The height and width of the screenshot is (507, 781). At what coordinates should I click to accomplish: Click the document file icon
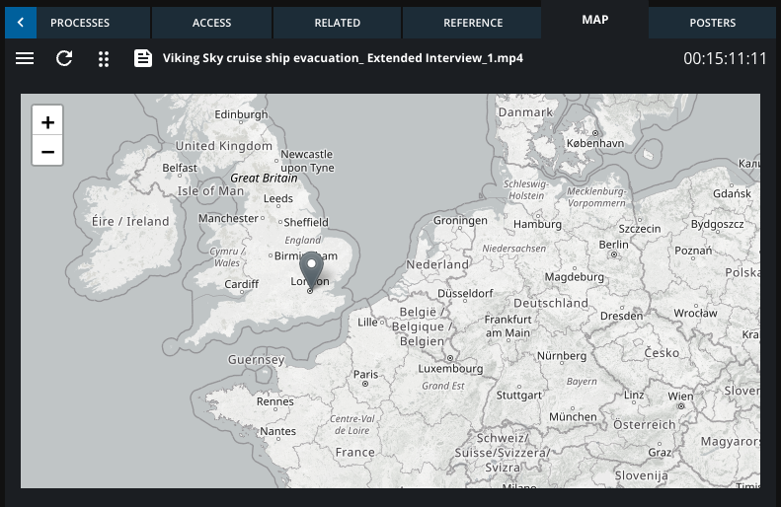pyautogui.click(x=143, y=58)
